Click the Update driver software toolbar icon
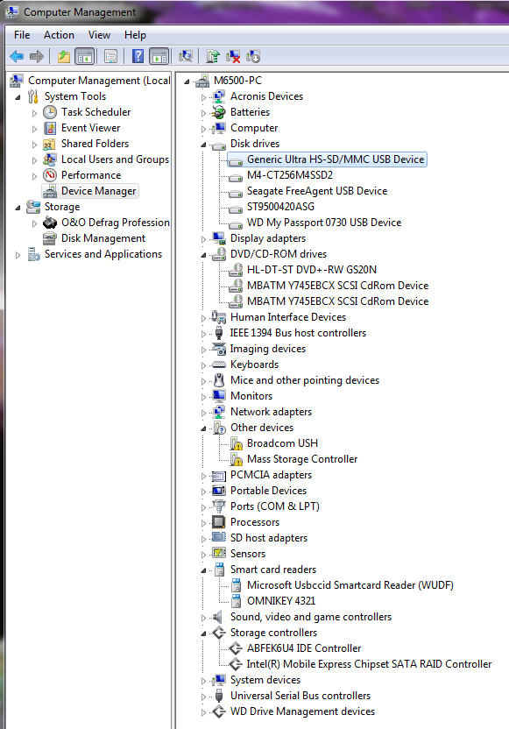This screenshot has width=509, height=729. [213, 57]
